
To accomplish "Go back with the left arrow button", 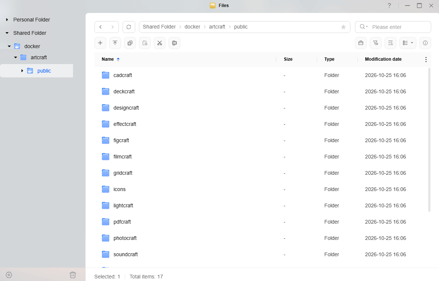I will pyautogui.click(x=100, y=27).
